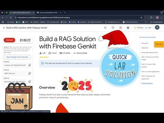The width and height of the screenshot is (164, 123).
Task: Click the address bar URL
Action: pyautogui.click(x=44, y=17)
